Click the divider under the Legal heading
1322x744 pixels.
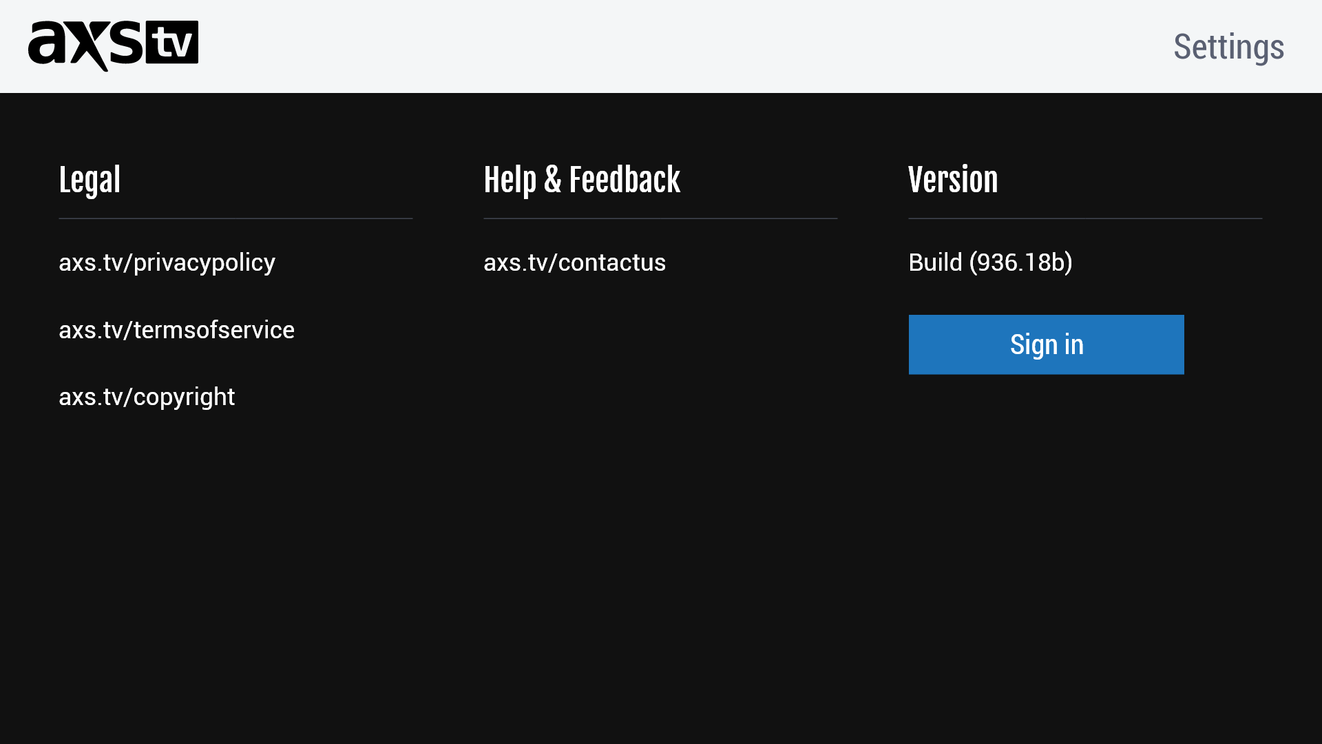coord(235,218)
